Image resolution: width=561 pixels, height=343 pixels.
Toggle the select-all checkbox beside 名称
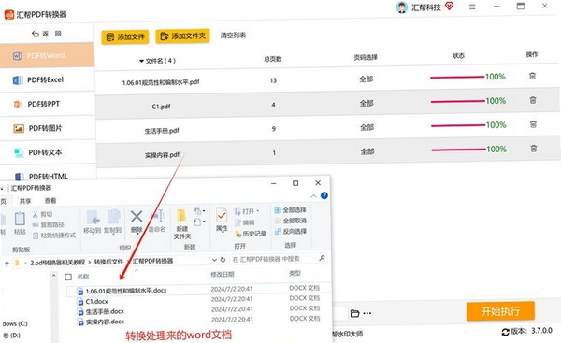coord(68,277)
